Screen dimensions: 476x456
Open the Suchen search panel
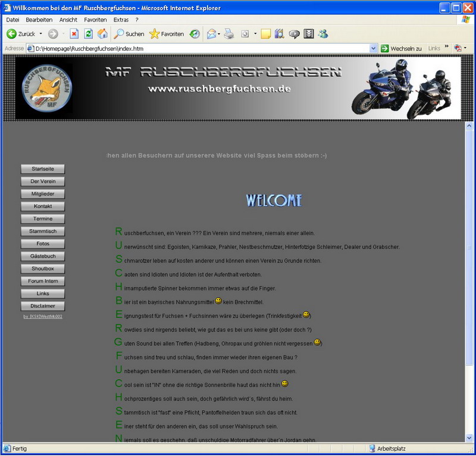(x=129, y=34)
